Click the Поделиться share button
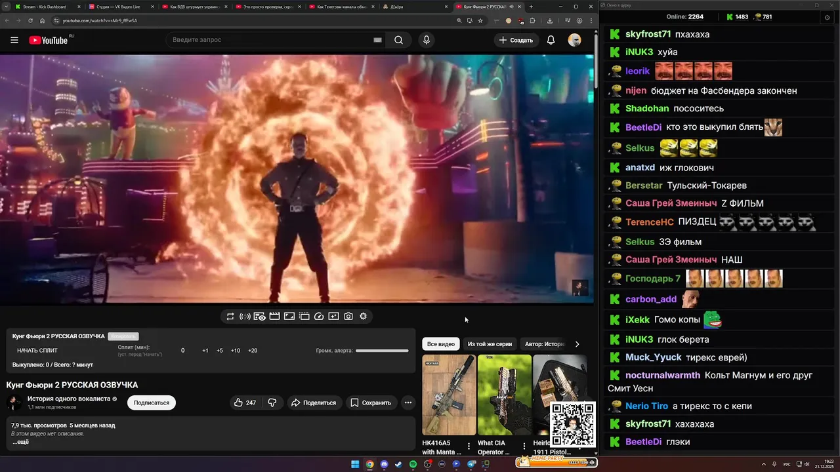 [x=314, y=403]
